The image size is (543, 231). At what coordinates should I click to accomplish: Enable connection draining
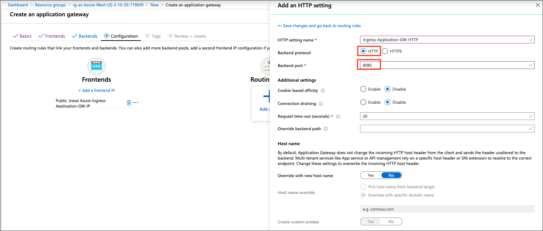(x=363, y=102)
